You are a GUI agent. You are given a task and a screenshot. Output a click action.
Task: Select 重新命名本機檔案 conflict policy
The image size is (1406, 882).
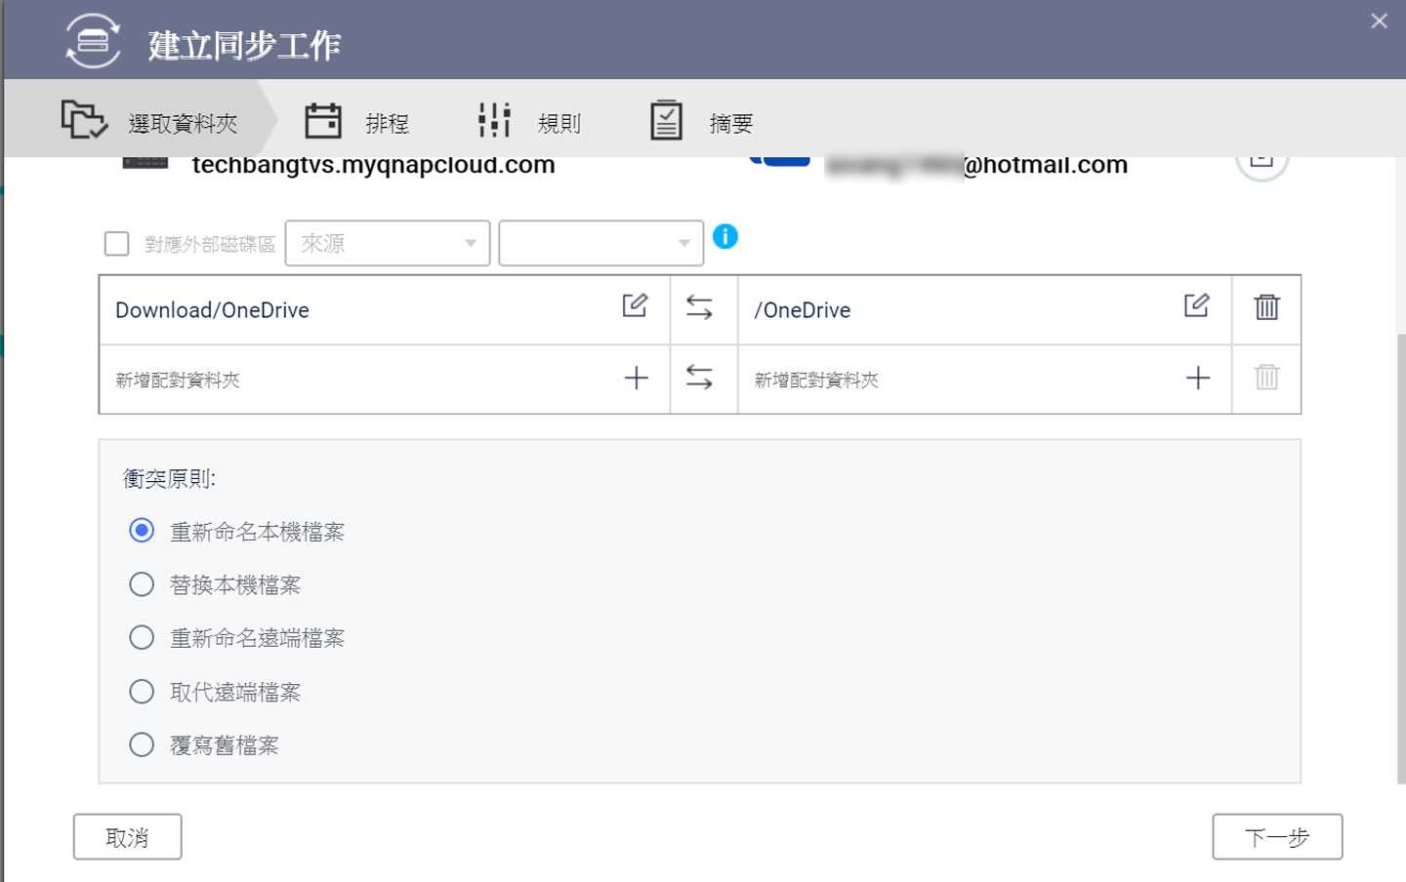pyautogui.click(x=142, y=531)
